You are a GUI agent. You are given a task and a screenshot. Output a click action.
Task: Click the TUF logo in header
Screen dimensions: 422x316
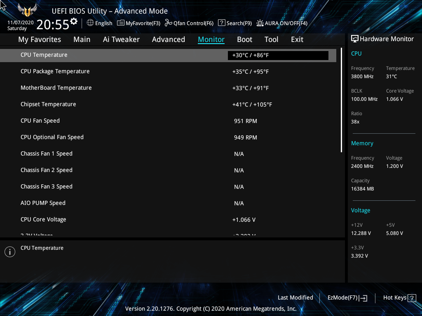(x=27, y=10)
